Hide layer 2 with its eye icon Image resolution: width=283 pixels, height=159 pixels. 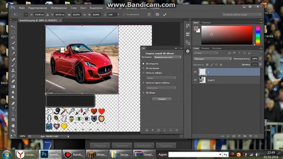tap(195, 72)
